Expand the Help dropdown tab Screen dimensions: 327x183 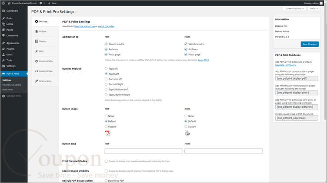pos(314,9)
